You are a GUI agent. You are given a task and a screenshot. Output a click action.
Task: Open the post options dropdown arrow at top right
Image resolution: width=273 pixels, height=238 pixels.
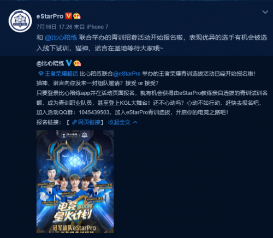coord(265,12)
